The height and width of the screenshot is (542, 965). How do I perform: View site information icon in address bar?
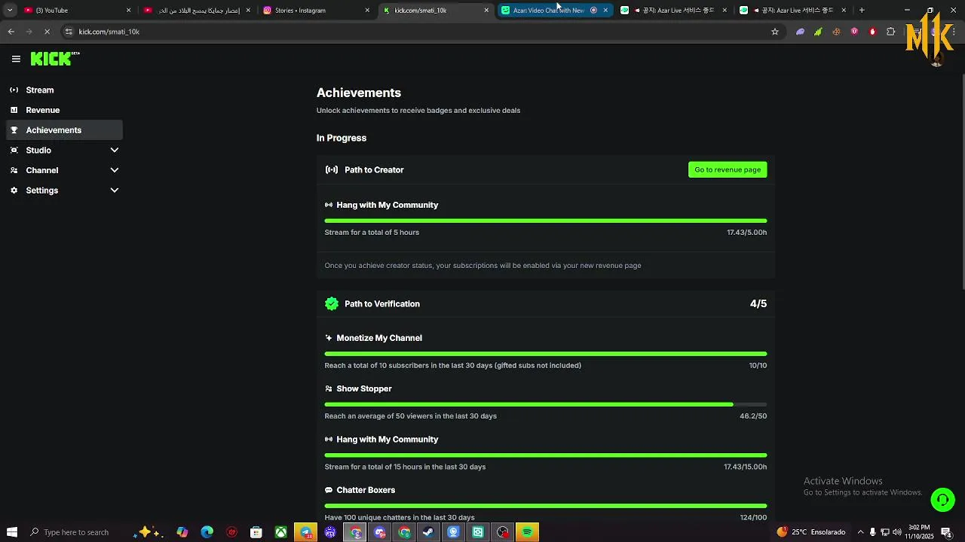(69, 32)
